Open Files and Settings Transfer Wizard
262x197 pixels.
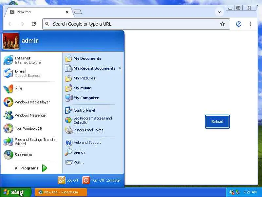tap(31, 142)
